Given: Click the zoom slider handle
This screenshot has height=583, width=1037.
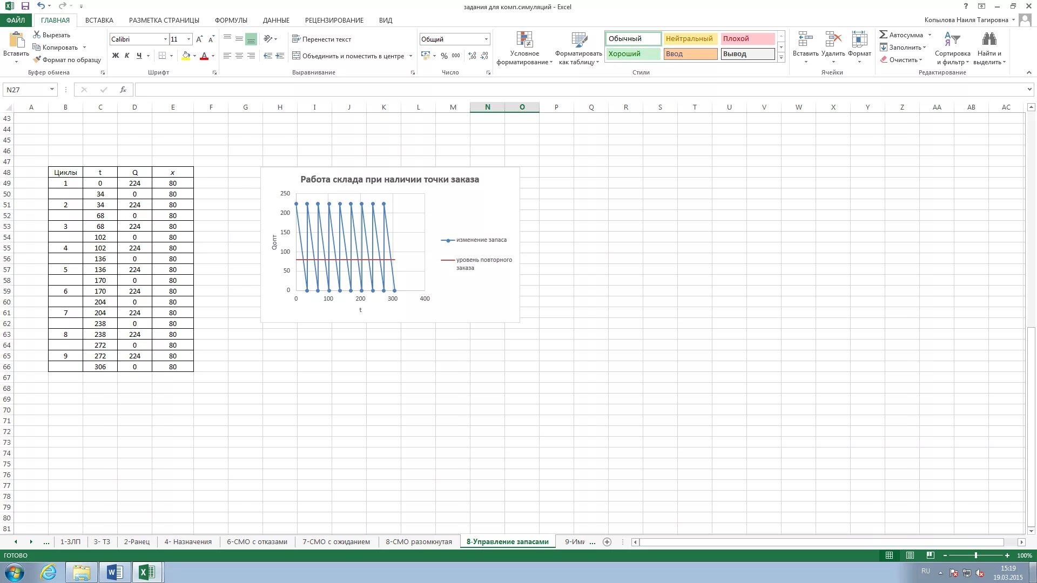Looking at the screenshot, I should click(x=975, y=555).
